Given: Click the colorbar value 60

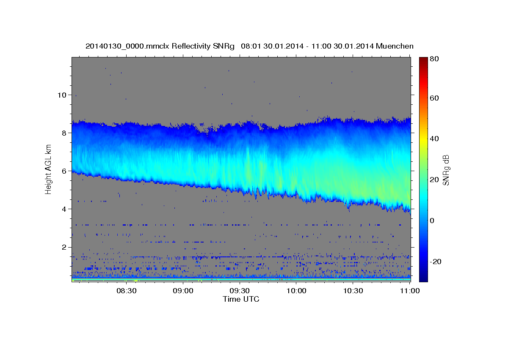Looking at the screenshot, I should click(x=434, y=98).
